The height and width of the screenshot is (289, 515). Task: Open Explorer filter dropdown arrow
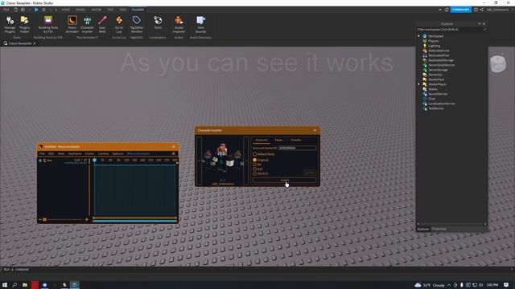(x=484, y=30)
